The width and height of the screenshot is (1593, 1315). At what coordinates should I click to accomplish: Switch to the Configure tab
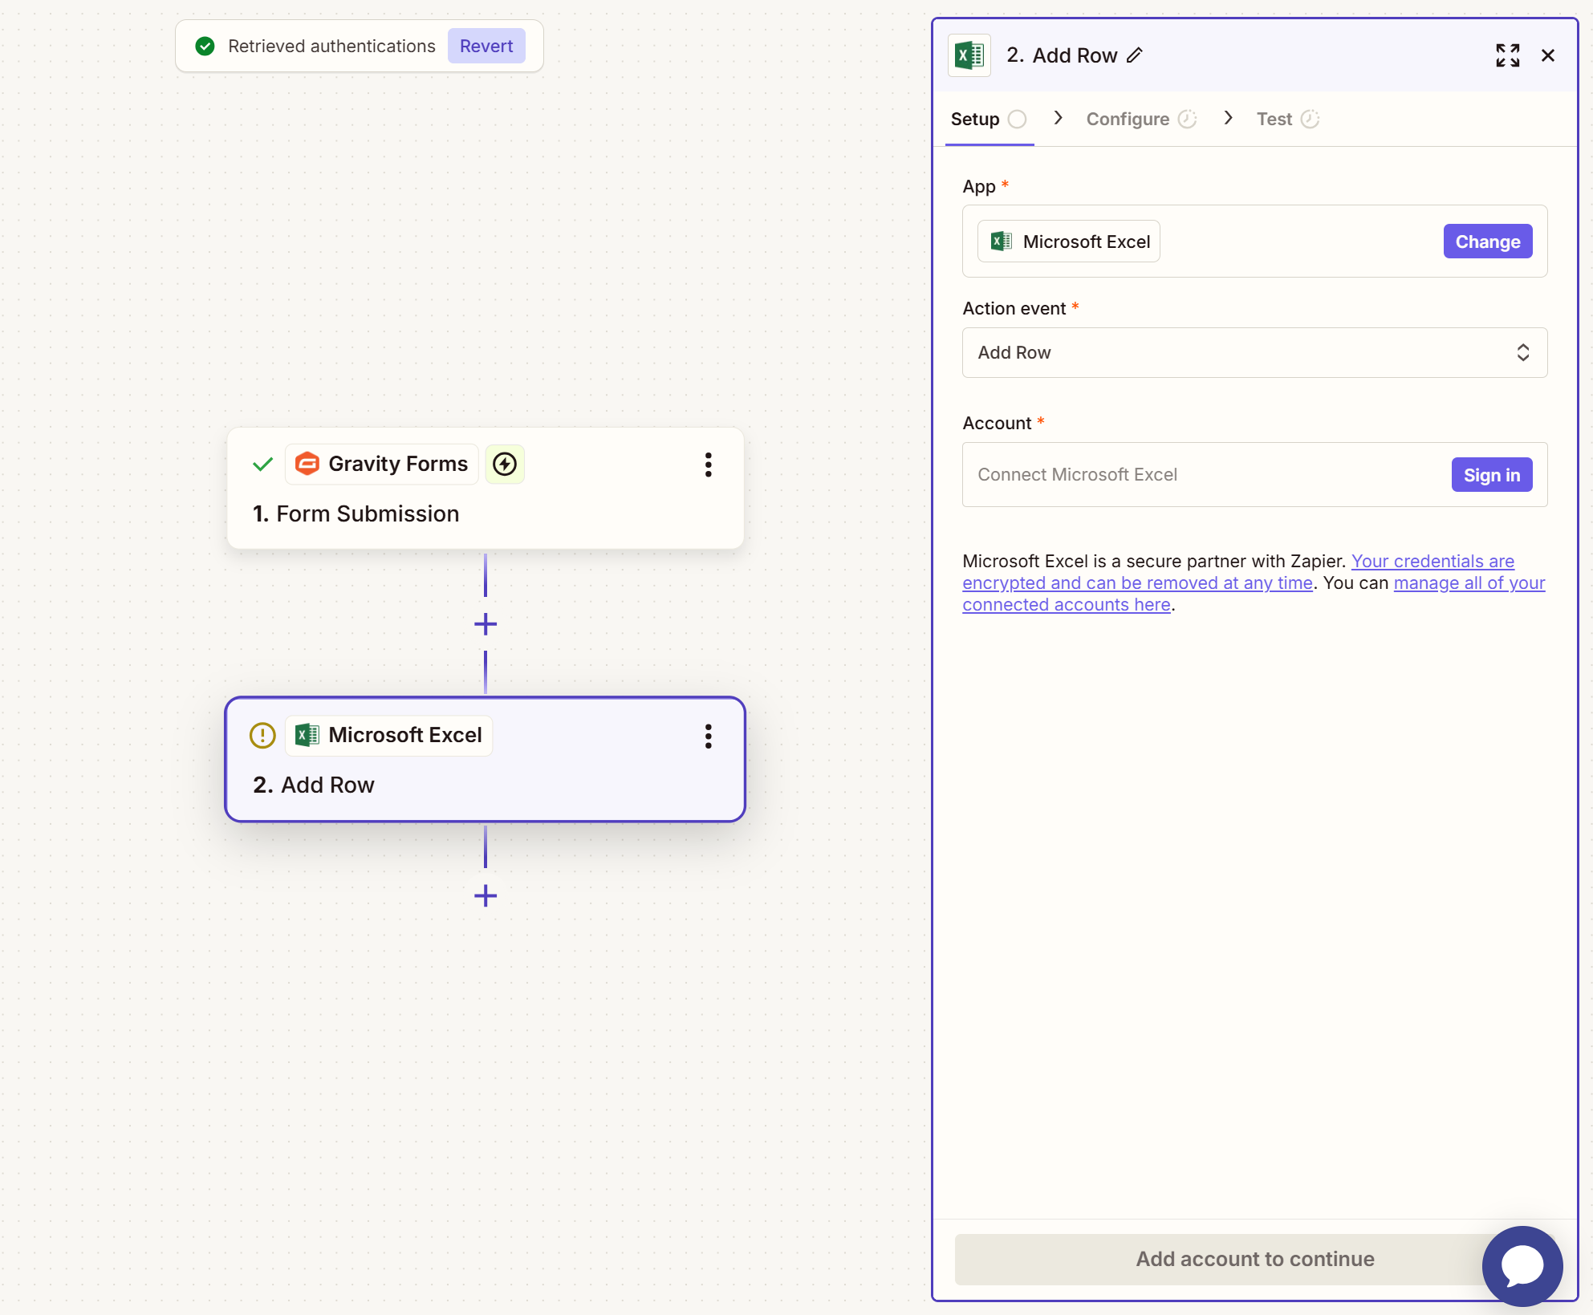(x=1128, y=118)
